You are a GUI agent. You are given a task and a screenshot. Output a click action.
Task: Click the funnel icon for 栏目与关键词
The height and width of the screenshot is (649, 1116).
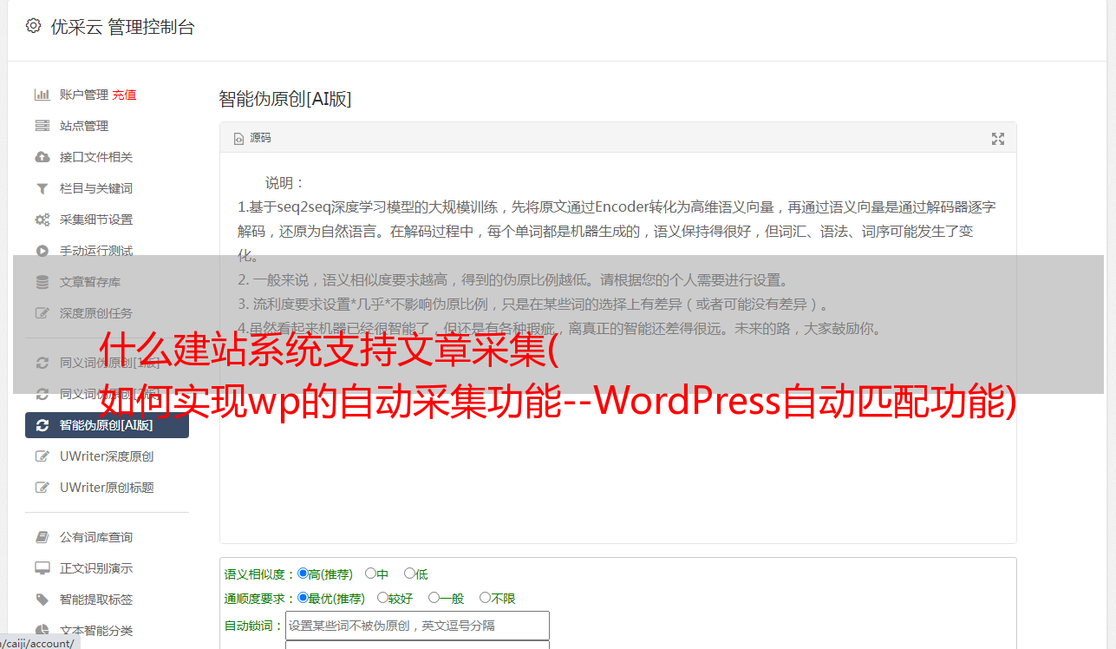42,188
